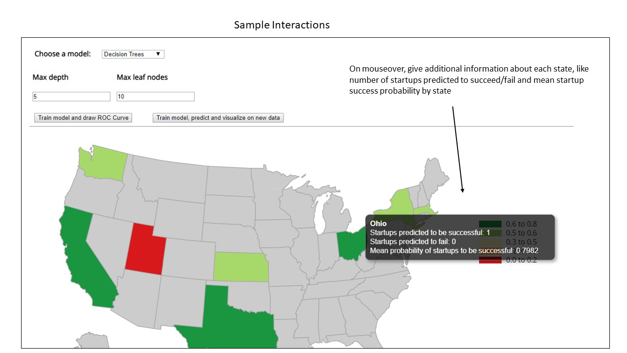Screen dimensions: 627x353
Task: Click the 0.0 to 0.2 legend swatch
Action: coord(490,260)
